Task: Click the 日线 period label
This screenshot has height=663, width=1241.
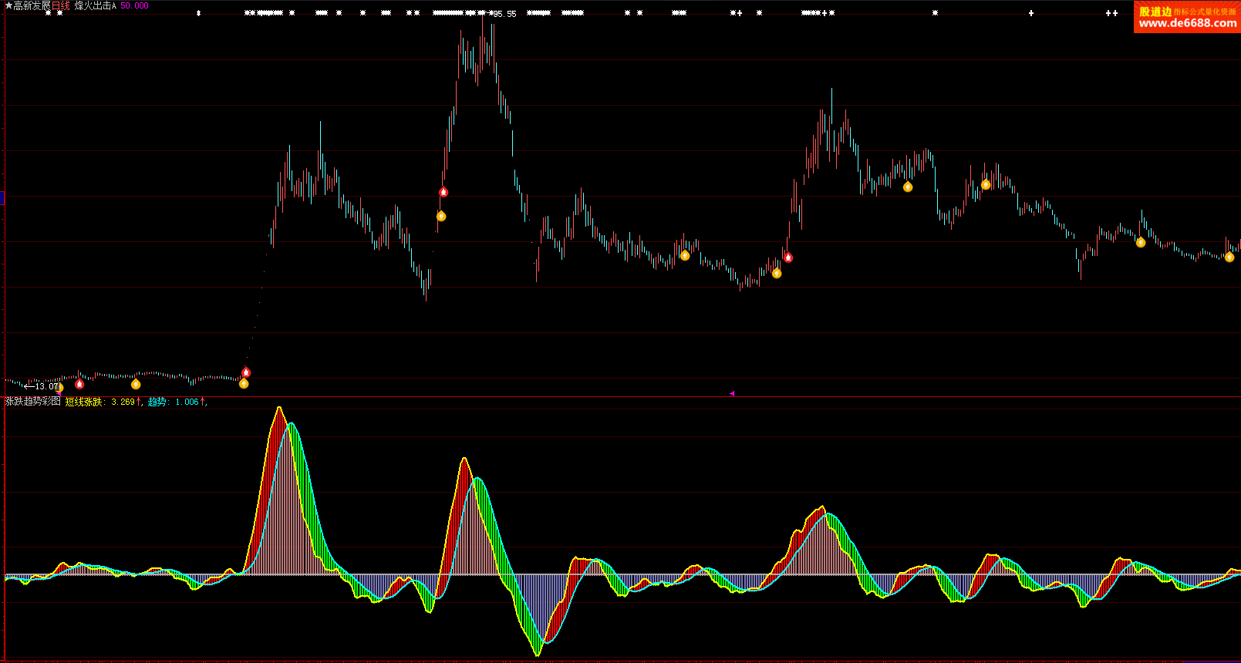Action: (60, 5)
